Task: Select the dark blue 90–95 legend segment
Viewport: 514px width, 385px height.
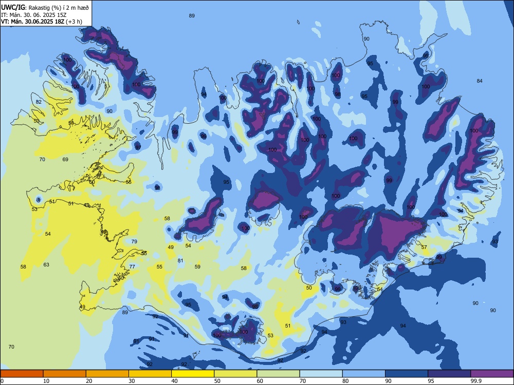Action: pos(407,374)
